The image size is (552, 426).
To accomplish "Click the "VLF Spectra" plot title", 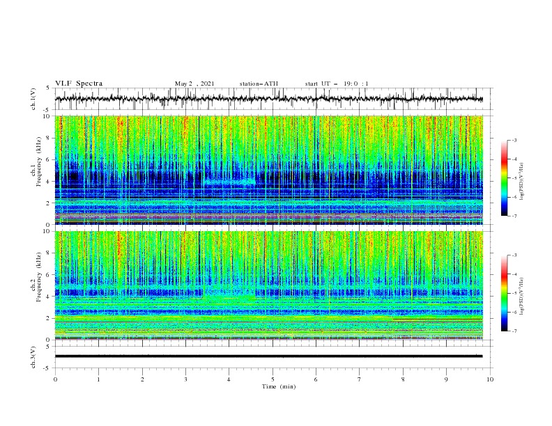I will pyautogui.click(x=79, y=84).
